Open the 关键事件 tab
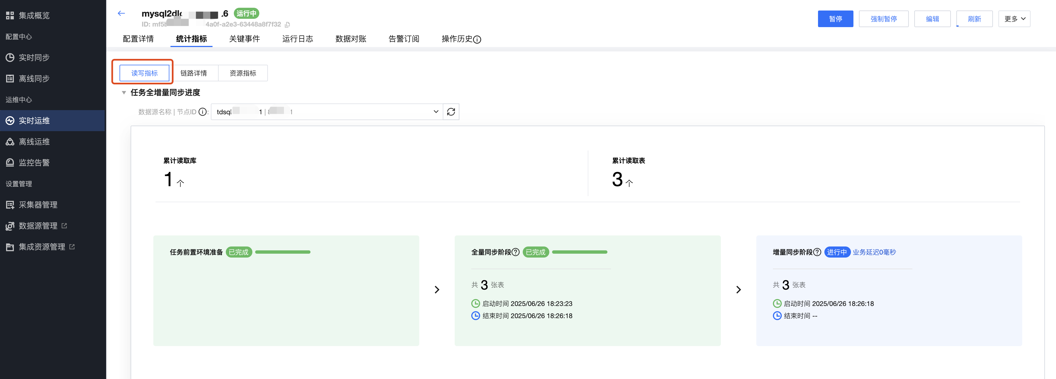Image resolution: width=1056 pixels, height=379 pixels. [x=244, y=39]
